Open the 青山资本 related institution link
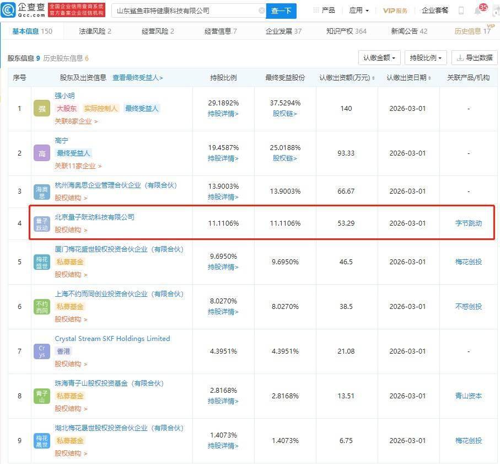The height and width of the screenshot is (464, 500). tap(469, 396)
